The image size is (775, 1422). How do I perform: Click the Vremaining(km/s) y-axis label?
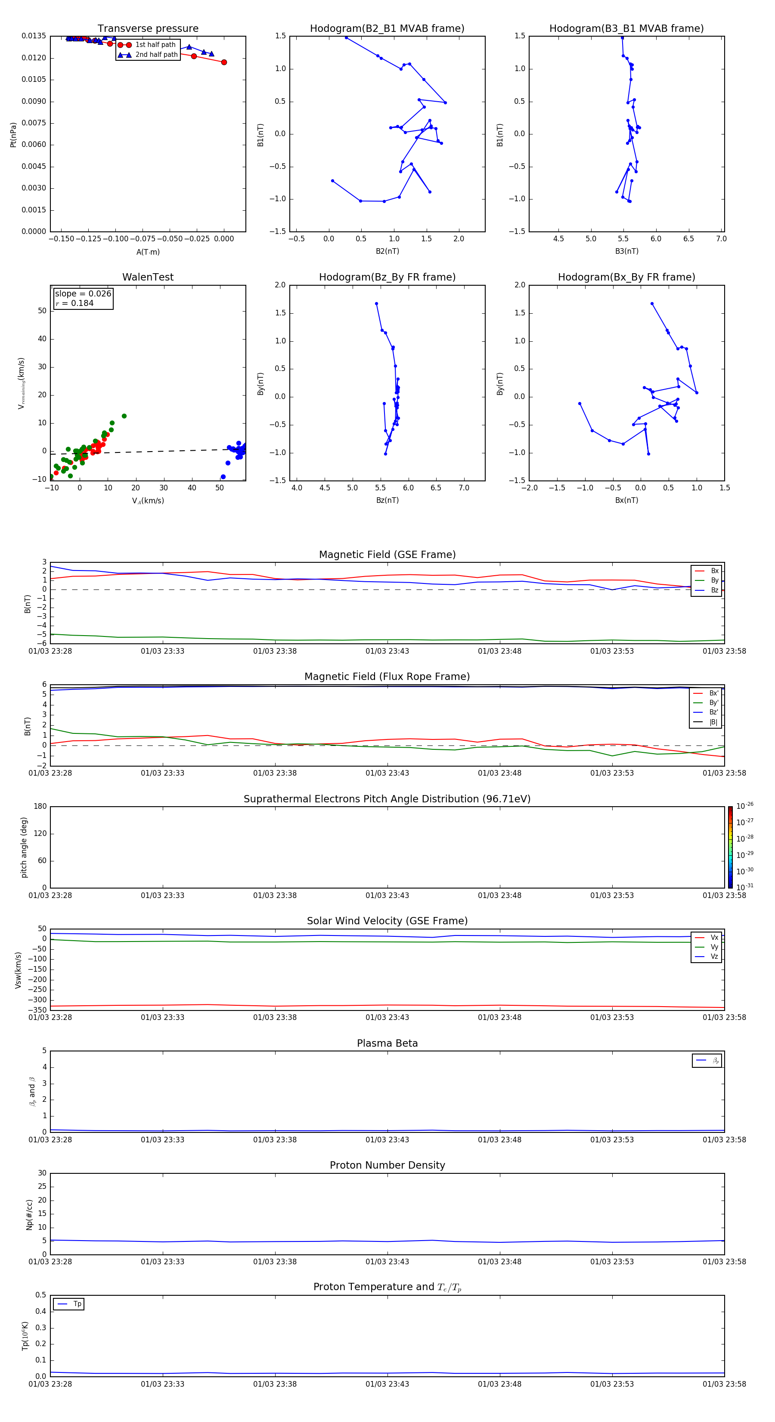point(22,383)
